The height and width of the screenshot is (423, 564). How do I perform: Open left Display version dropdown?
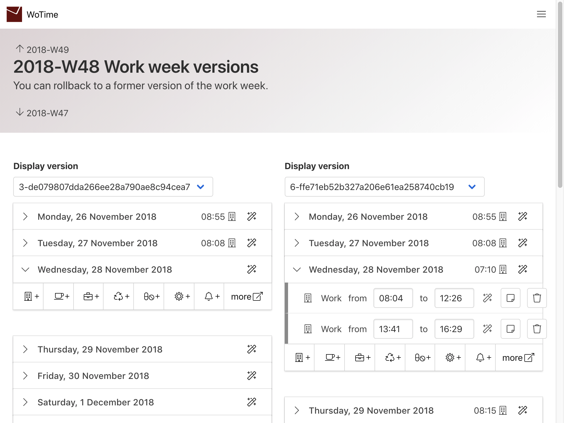(x=113, y=187)
